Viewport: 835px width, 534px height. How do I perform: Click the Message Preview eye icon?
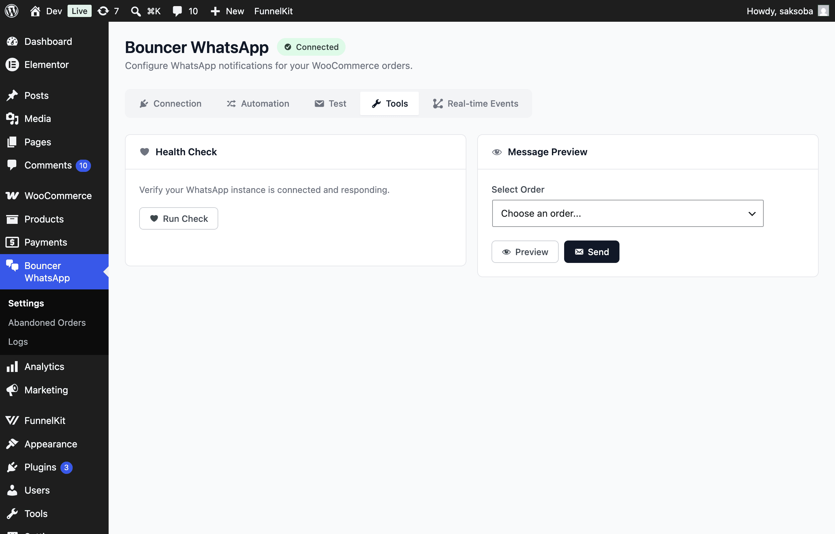[497, 152]
